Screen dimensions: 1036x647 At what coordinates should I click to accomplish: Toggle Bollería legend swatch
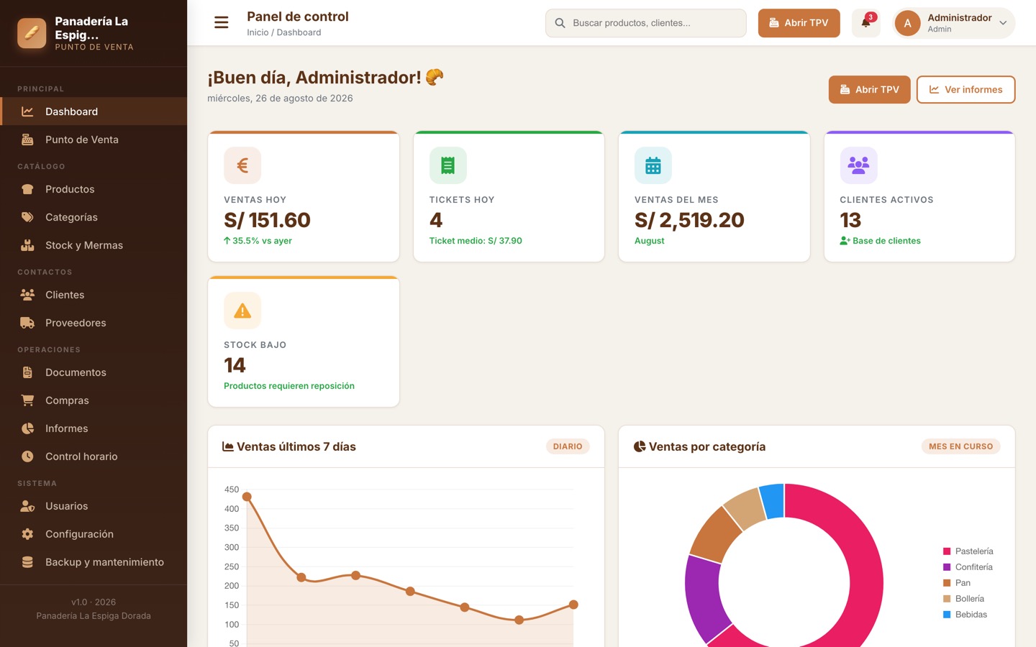point(947,599)
